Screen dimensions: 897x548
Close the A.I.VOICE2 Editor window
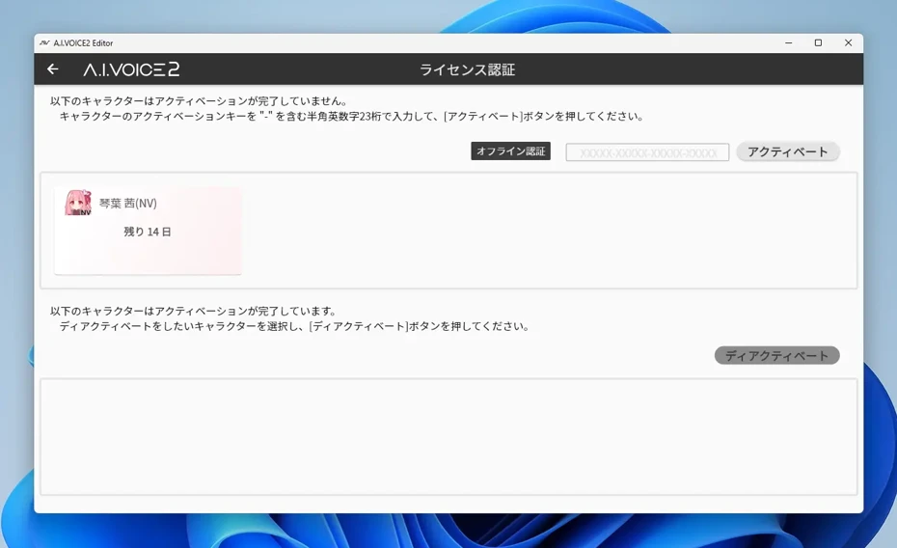[x=849, y=42]
